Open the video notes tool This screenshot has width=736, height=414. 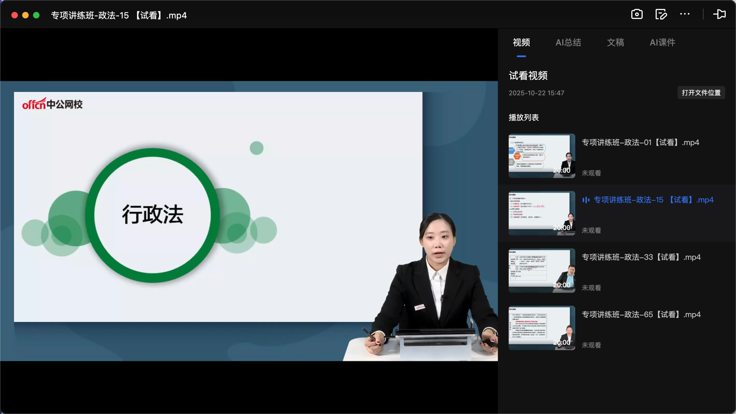(x=660, y=14)
